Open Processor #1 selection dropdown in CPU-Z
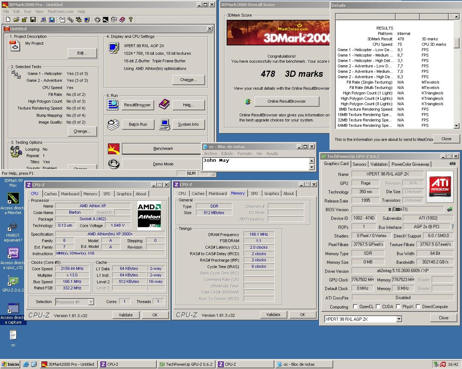The width and height of the screenshot is (462, 369). pos(91,302)
